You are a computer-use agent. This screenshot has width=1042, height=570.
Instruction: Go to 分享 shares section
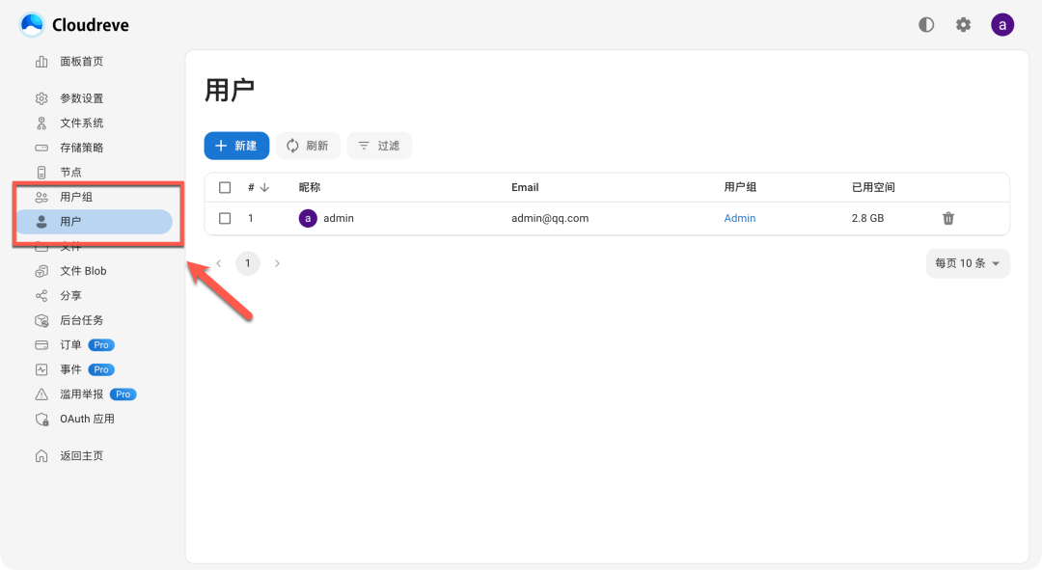pyautogui.click(x=70, y=296)
